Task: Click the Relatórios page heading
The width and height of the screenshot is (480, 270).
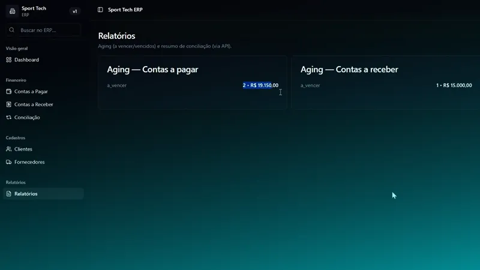Action: [x=116, y=36]
